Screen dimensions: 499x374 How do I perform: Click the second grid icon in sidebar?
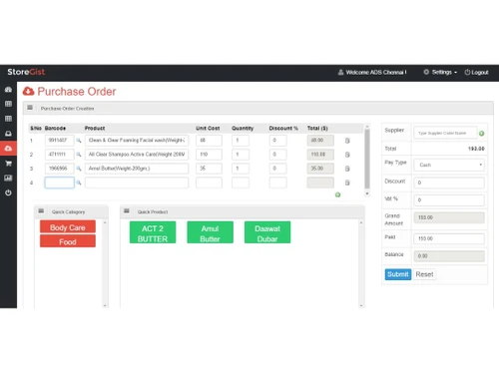8,119
